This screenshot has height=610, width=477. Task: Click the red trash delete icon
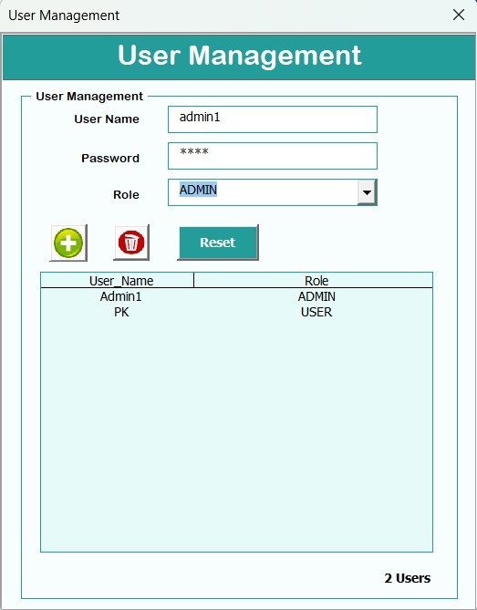pos(131,243)
